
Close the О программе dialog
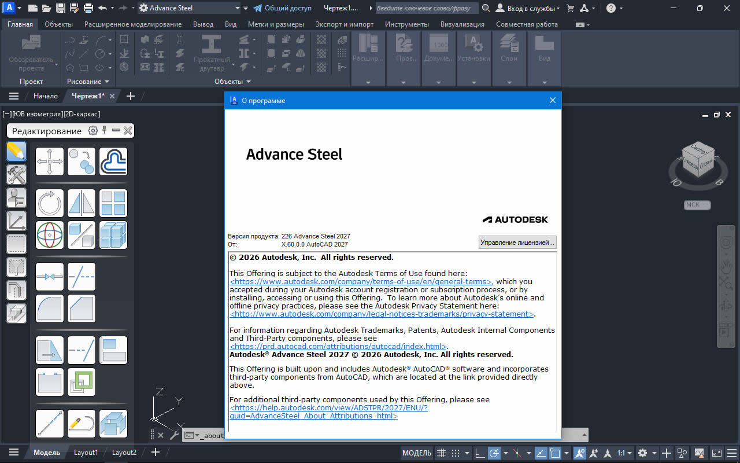click(x=552, y=100)
